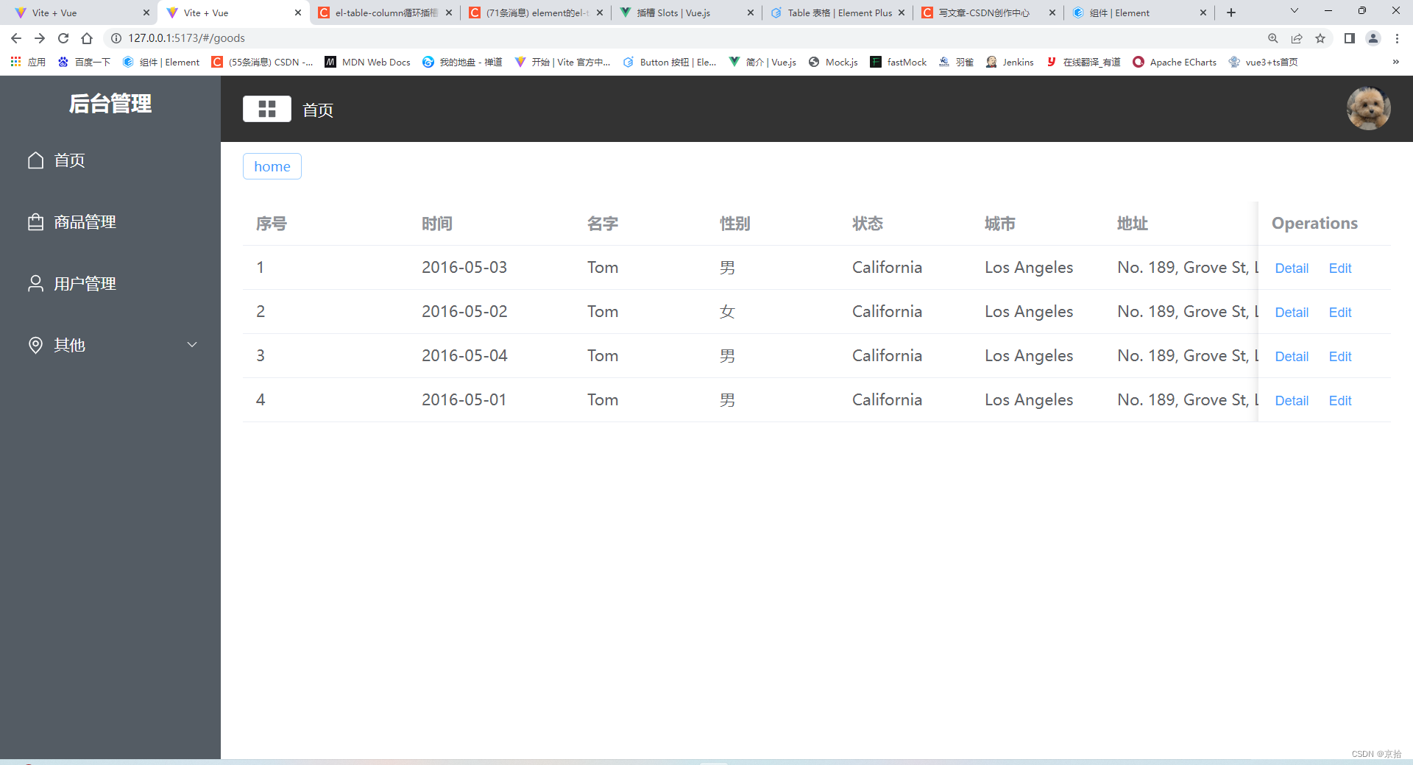Image resolution: width=1413 pixels, height=765 pixels.
Task: Click the share page icon in address bar
Action: pos(1297,38)
